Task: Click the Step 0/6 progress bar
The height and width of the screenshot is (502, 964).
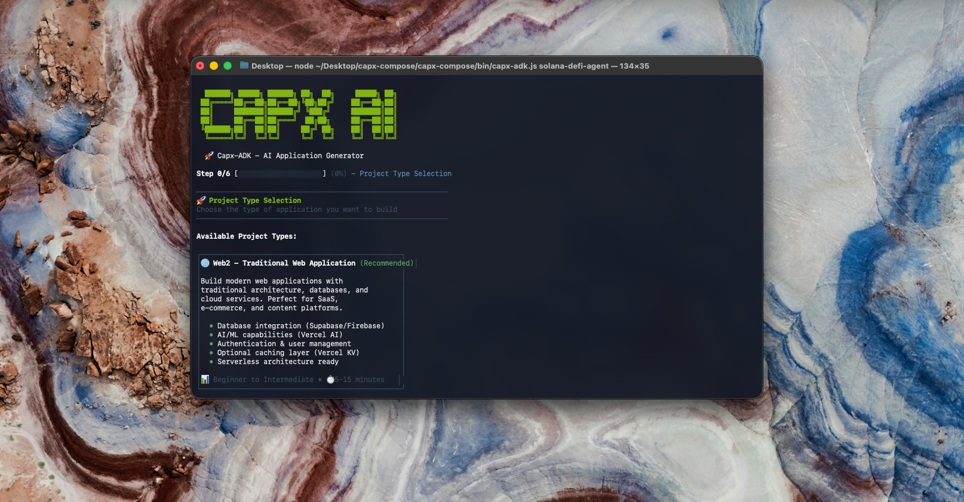Action: (280, 174)
